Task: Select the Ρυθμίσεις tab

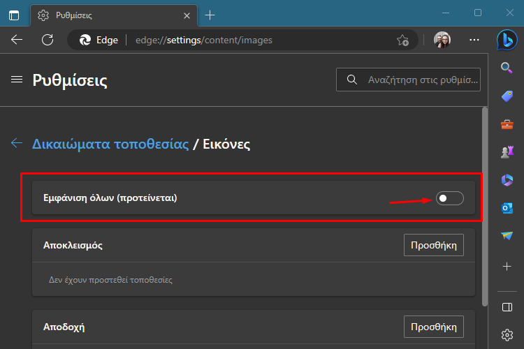Action: click(114, 15)
